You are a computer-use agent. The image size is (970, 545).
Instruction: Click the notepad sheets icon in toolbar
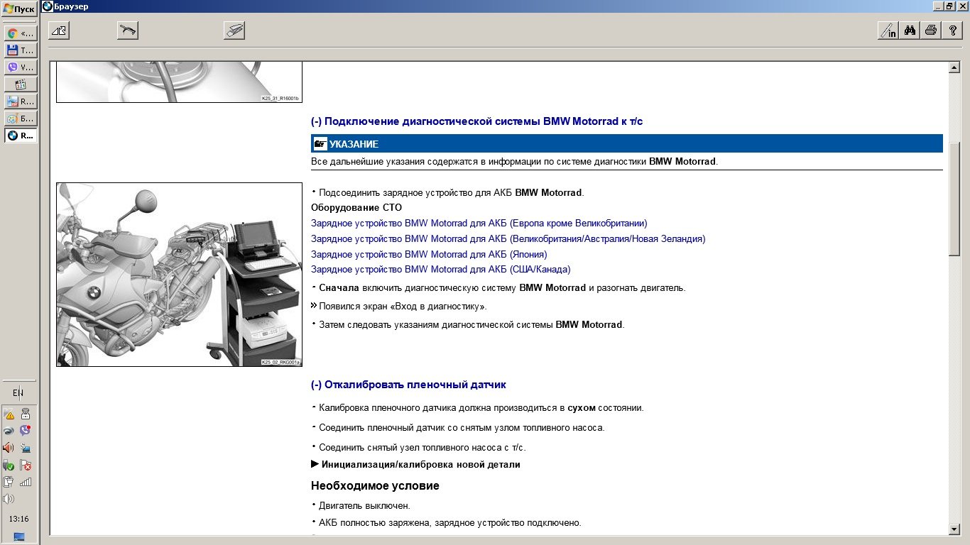coord(234,30)
